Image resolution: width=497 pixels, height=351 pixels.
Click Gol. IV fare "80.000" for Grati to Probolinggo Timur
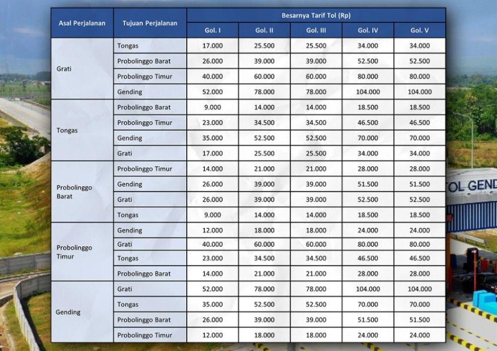click(368, 76)
